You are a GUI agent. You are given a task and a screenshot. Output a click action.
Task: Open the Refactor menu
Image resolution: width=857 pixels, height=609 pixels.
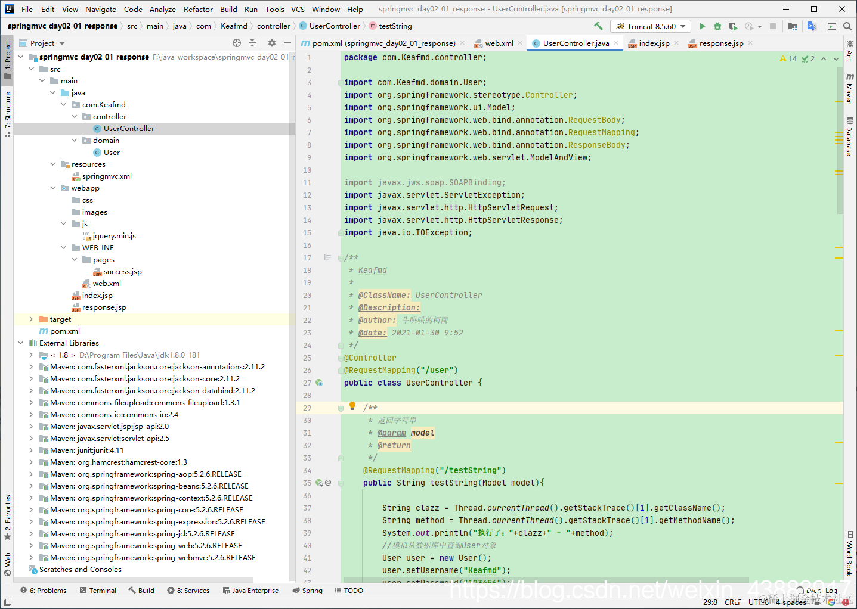tap(198, 9)
